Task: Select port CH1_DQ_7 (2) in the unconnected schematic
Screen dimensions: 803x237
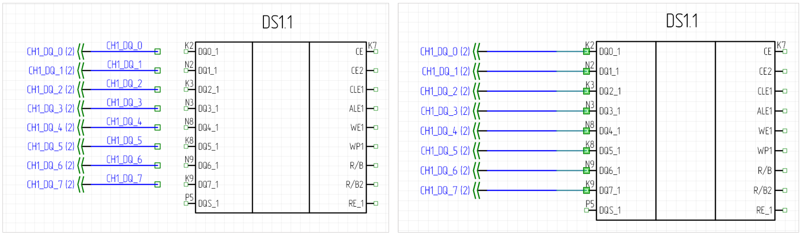Action: click(x=51, y=185)
